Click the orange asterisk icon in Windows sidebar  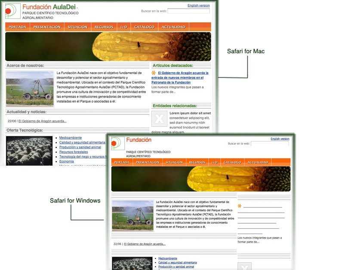[x=240, y=206]
